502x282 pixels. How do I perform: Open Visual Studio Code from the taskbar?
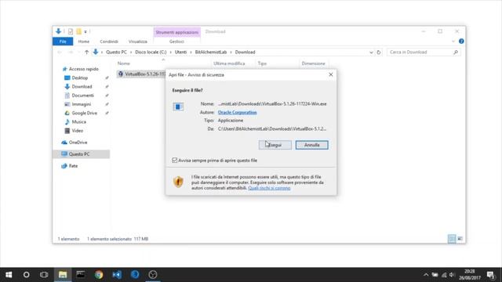coord(117,275)
